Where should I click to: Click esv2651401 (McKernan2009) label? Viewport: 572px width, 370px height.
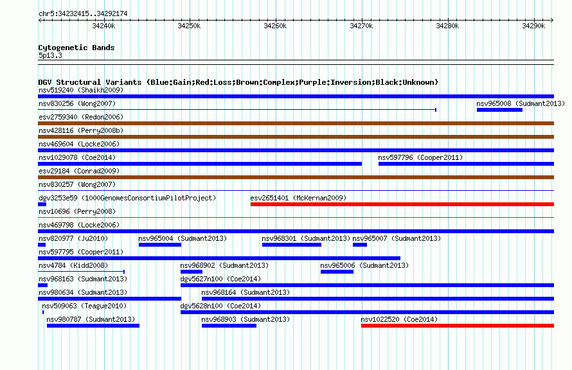coord(298,198)
